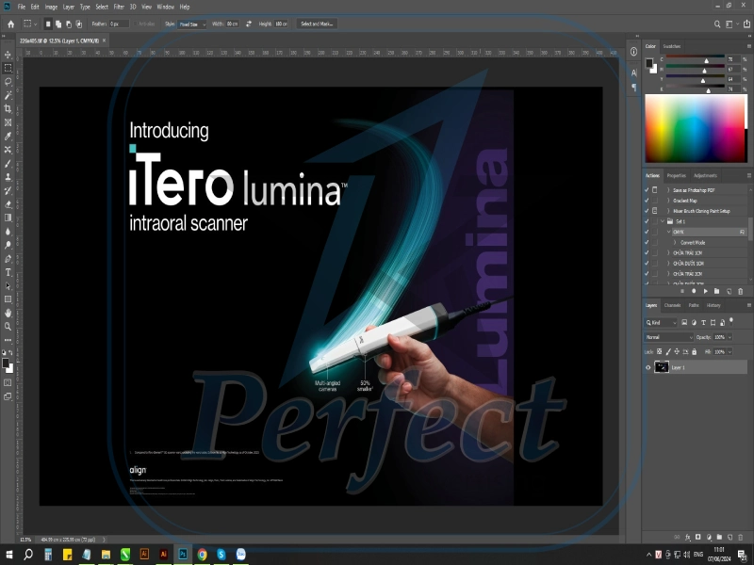This screenshot has width=754, height=565.
Task: Switch to the Swatches tab
Action: [x=672, y=46]
